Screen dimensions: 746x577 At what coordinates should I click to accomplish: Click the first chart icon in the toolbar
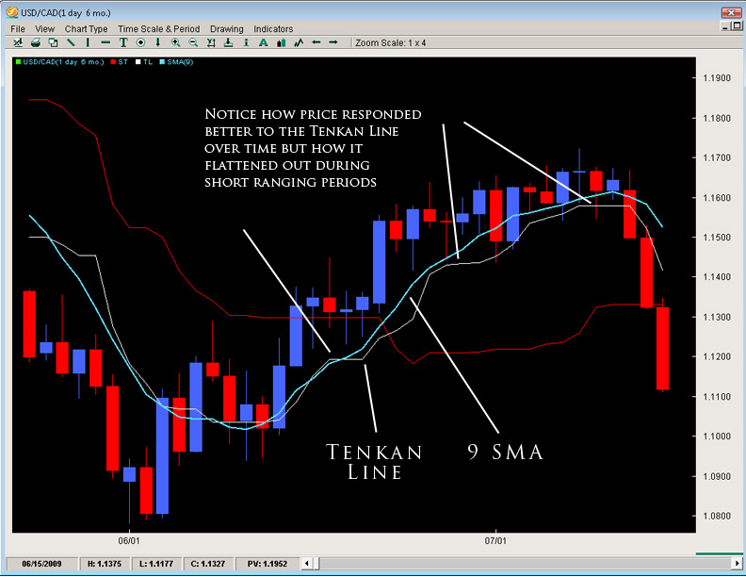tap(18, 42)
